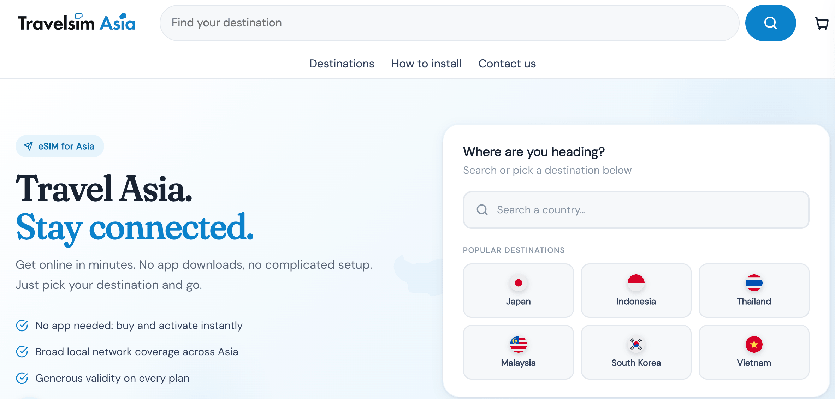The image size is (835, 399).
Task: Go to How to install page
Action: tap(426, 64)
